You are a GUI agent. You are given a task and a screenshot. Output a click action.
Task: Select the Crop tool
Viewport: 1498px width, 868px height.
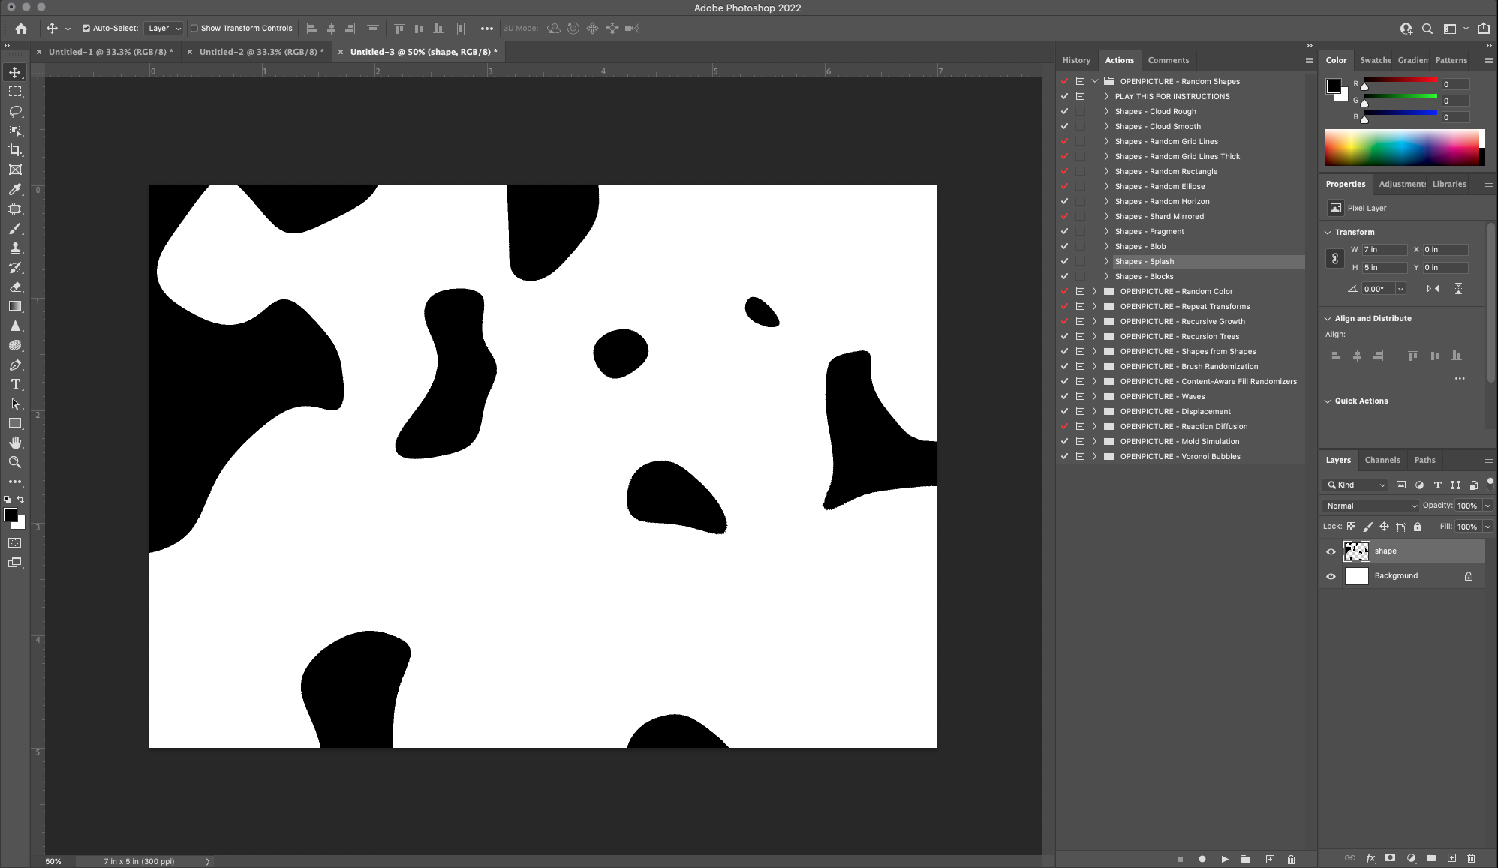click(15, 150)
